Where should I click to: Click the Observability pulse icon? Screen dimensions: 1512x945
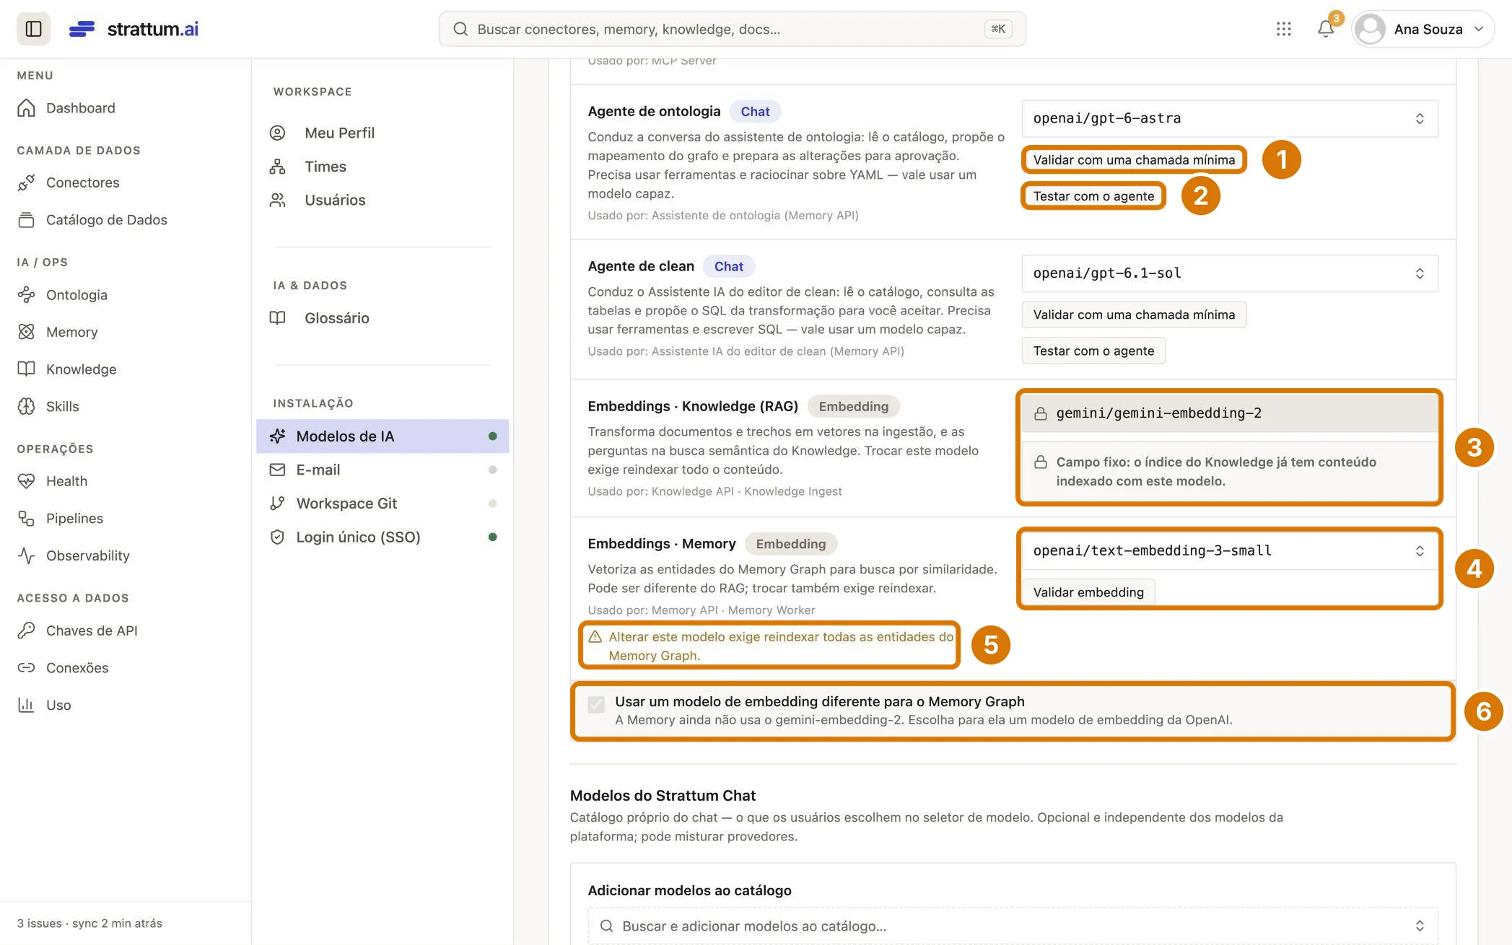[x=27, y=555]
